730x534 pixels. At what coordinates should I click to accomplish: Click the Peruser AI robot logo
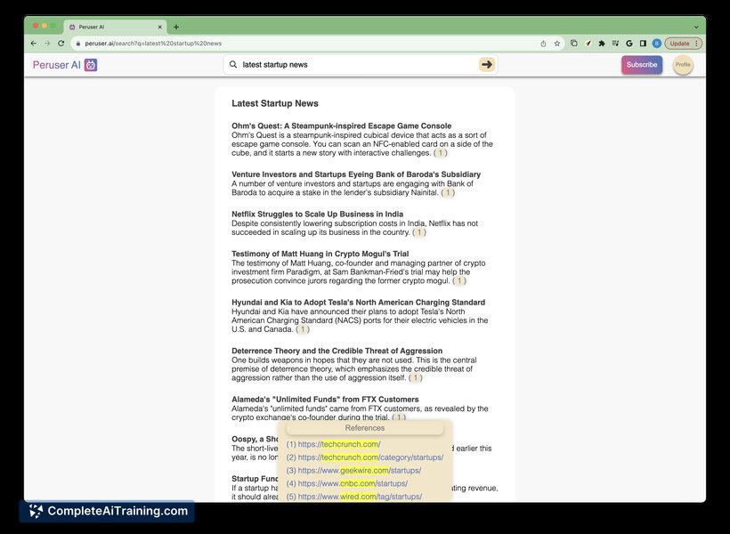coord(91,65)
